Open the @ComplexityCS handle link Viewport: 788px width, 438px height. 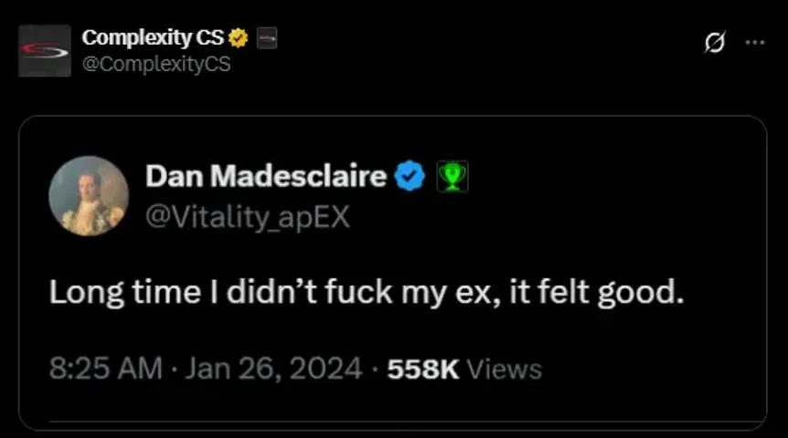pyautogui.click(x=156, y=64)
